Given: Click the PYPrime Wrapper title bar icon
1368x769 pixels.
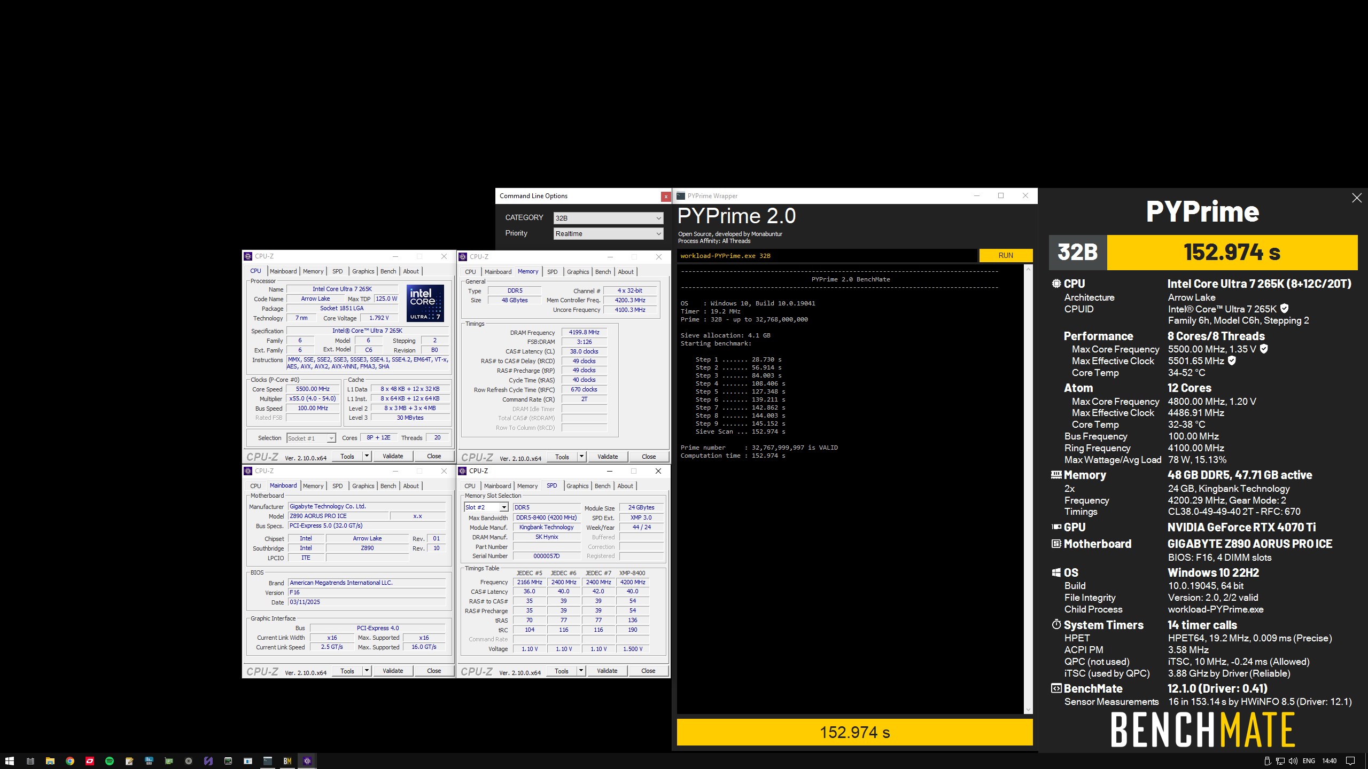Looking at the screenshot, I should (680, 196).
